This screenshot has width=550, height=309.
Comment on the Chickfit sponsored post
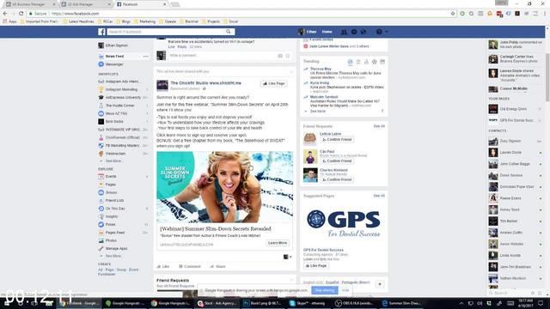[x=190, y=267]
